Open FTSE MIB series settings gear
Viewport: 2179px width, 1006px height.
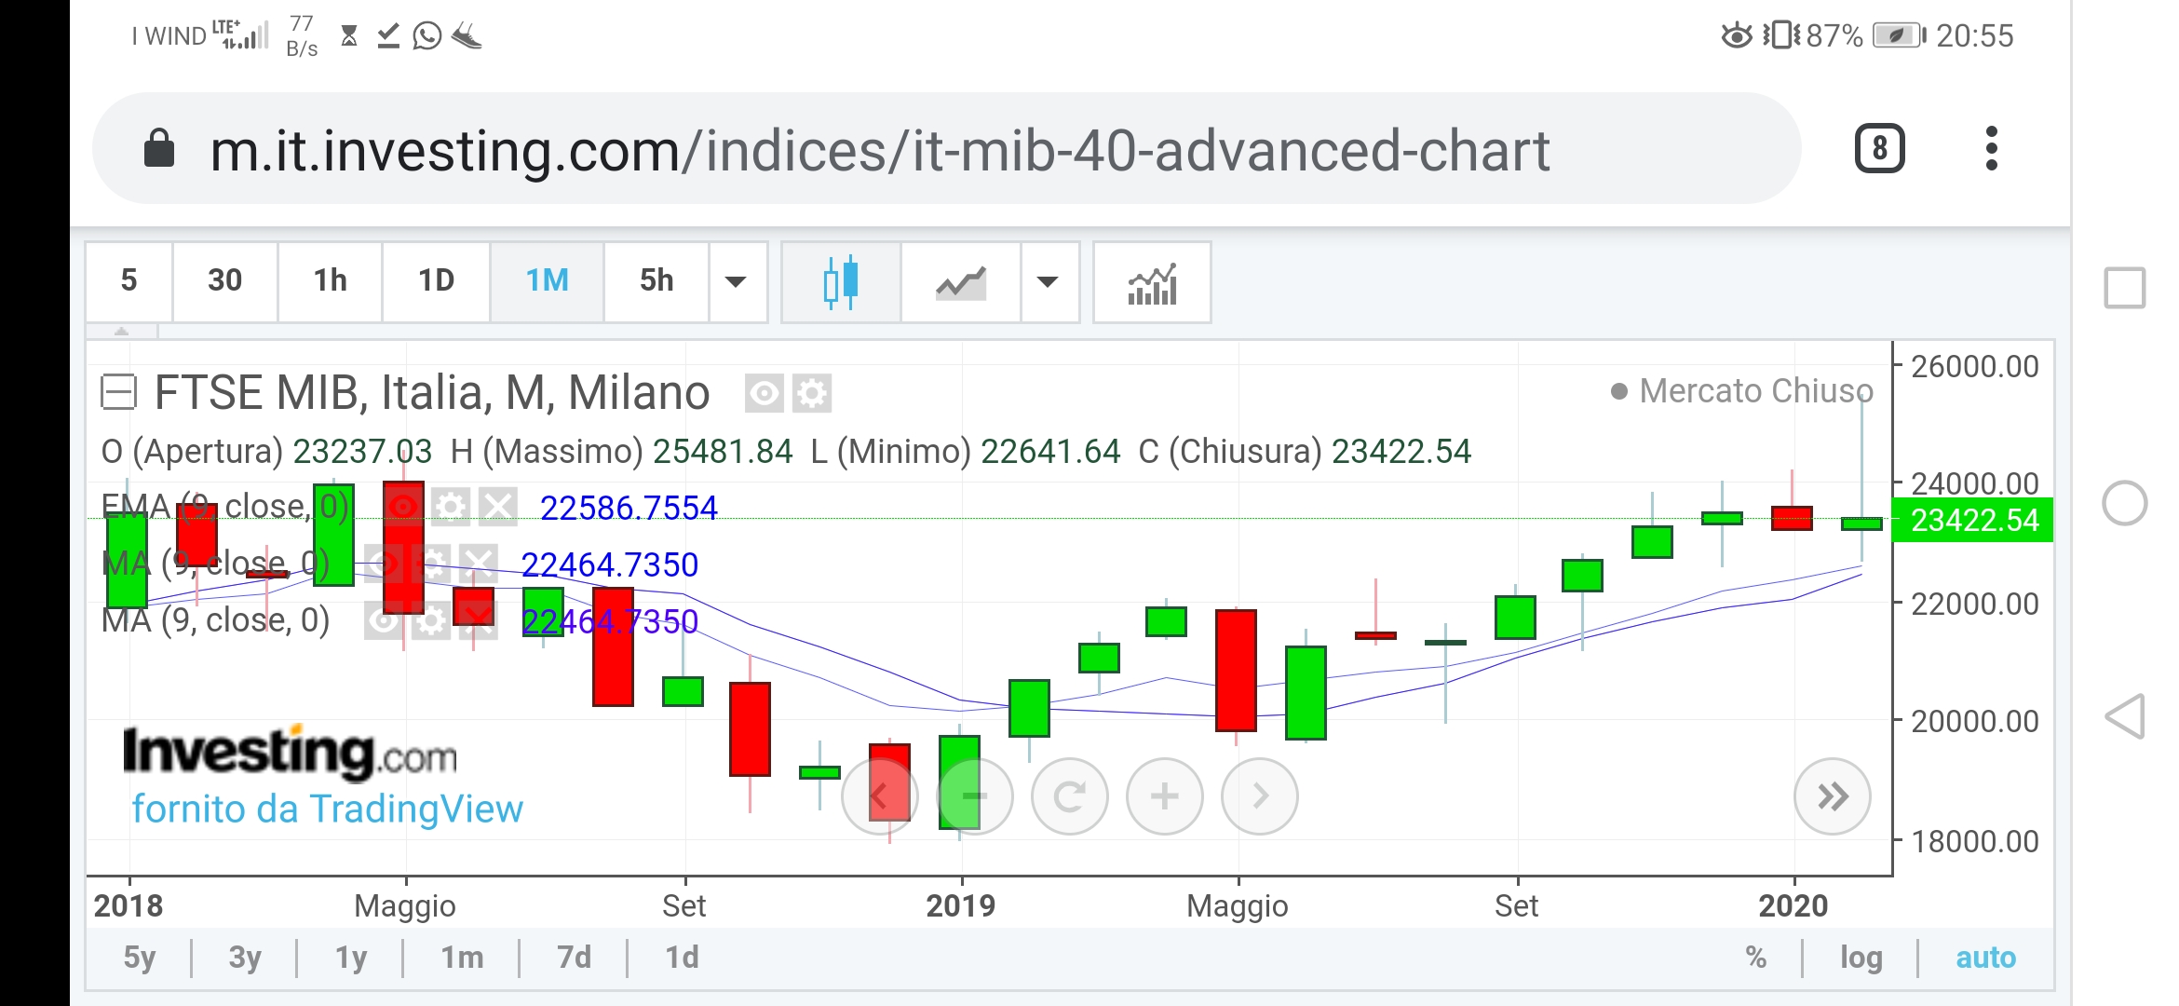(x=812, y=394)
